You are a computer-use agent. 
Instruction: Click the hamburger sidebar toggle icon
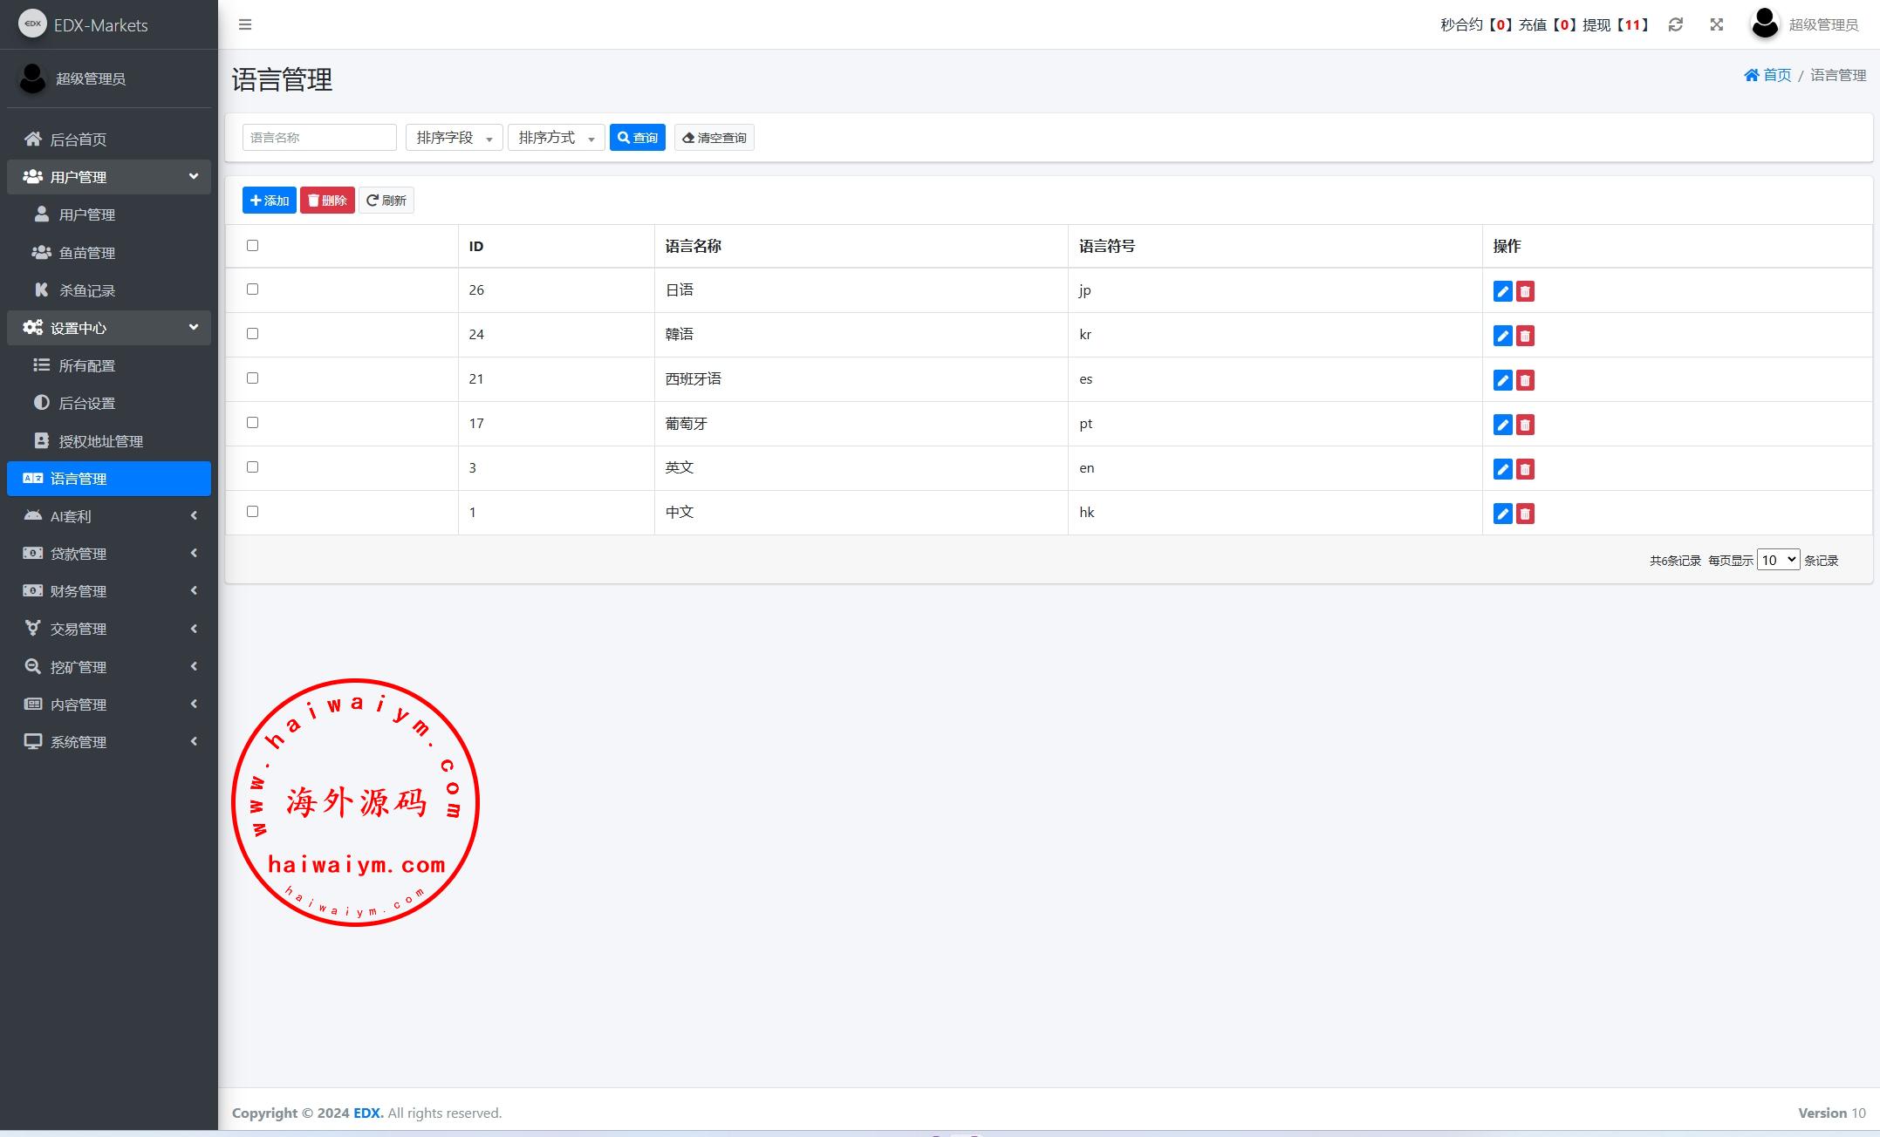245,24
